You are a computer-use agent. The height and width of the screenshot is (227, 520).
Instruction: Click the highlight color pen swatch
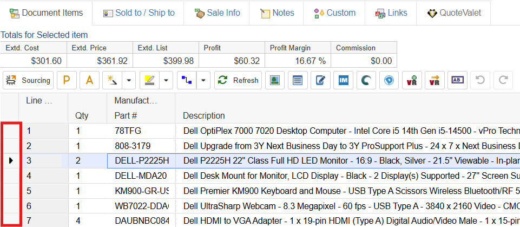[x=148, y=81]
